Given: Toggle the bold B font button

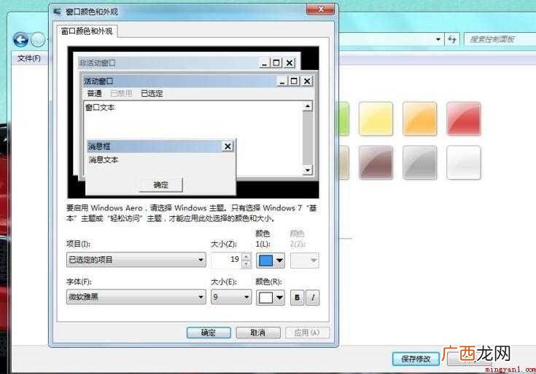Looking at the screenshot, I should coord(297,298).
